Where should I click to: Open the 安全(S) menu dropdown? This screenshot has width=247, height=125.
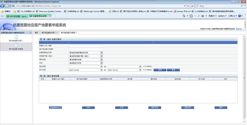tap(222, 16)
